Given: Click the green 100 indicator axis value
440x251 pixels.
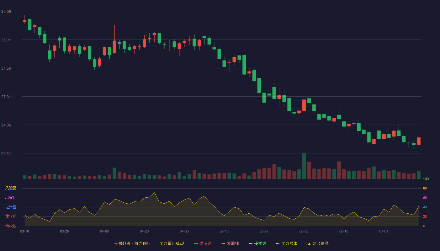Looking at the screenshot, I should pyautogui.click(x=426, y=179).
